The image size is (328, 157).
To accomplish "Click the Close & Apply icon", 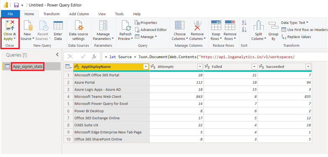I will [10, 26].
